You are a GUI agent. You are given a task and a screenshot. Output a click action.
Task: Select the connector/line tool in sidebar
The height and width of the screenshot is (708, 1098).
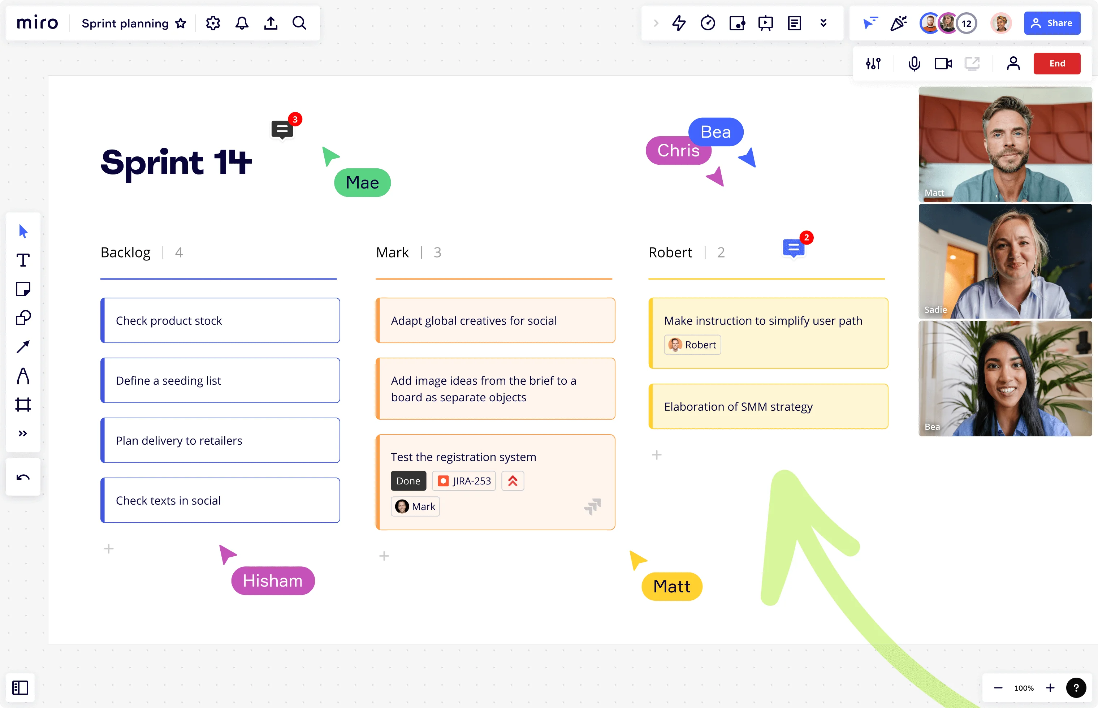pyautogui.click(x=23, y=346)
